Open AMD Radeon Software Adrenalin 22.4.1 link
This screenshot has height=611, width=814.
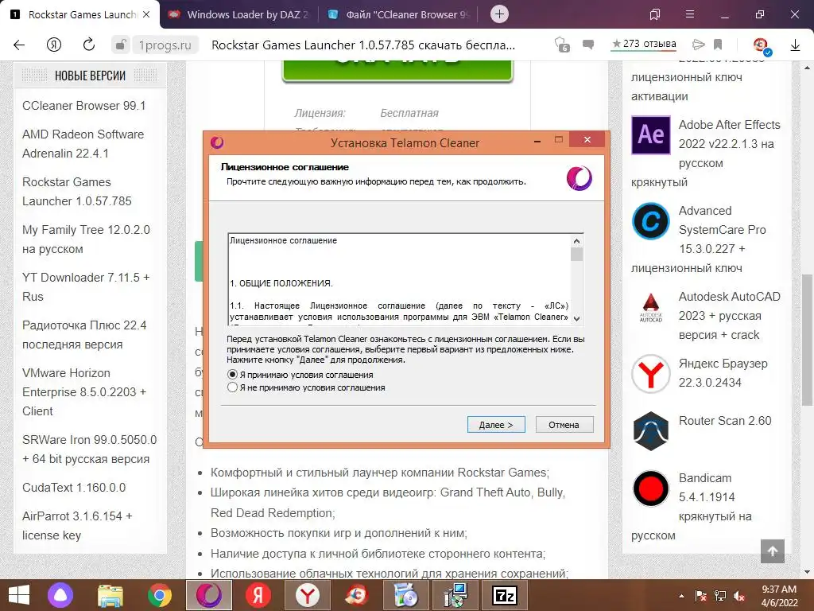click(x=83, y=143)
